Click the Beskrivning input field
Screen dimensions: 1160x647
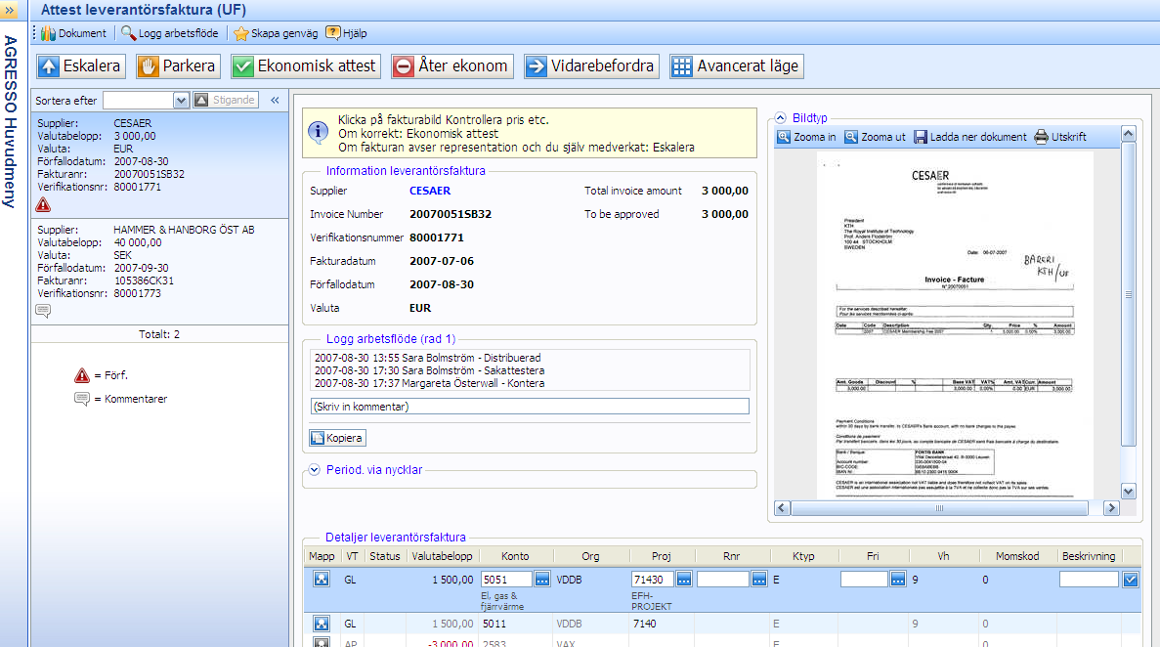click(x=1089, y=580)
